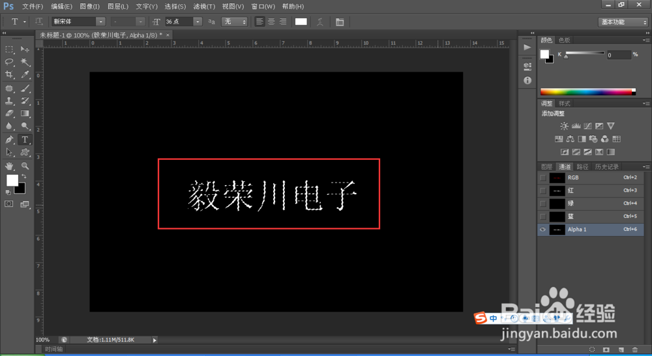Select the Dodge tool
Viewport: 652px width, 356px height.
coord(25,126)
